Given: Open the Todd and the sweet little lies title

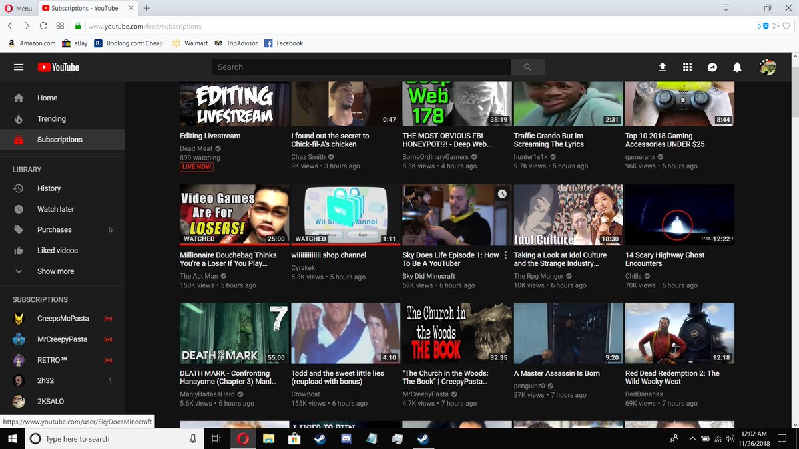Looking at the screenshot, I should [338, 378].
